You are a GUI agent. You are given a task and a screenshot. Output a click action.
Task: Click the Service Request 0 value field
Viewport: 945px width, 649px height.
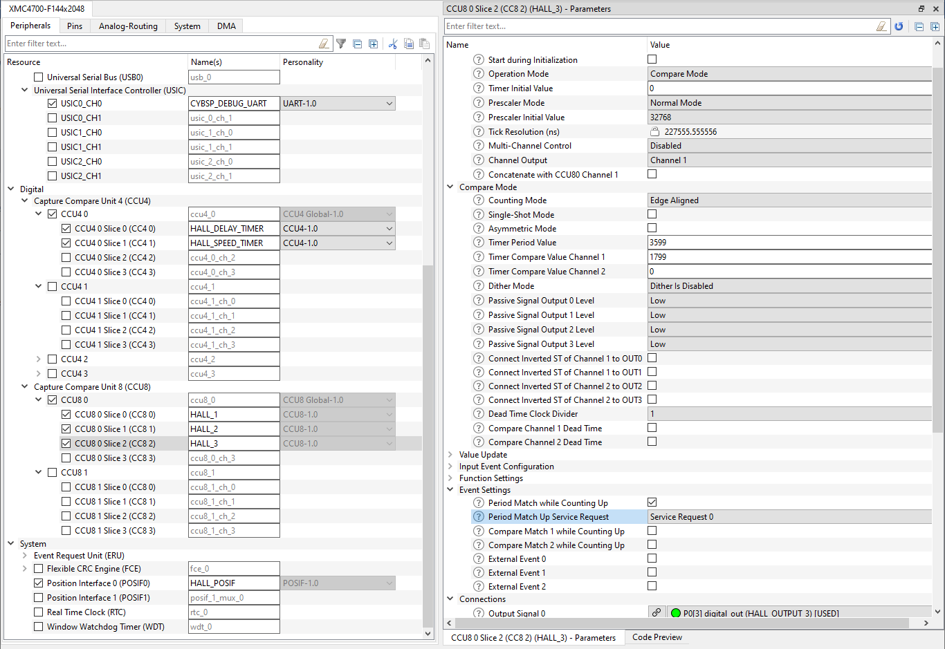[790, 517]
